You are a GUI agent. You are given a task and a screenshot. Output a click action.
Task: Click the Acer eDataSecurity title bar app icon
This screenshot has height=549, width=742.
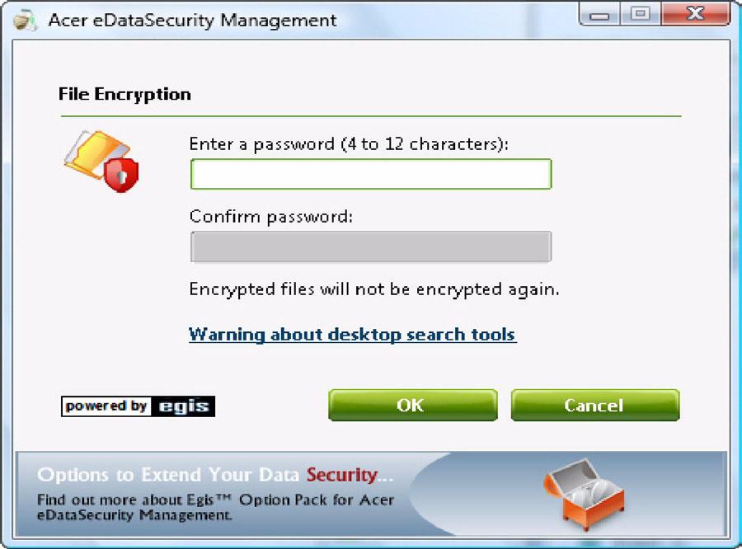[25, 21]
